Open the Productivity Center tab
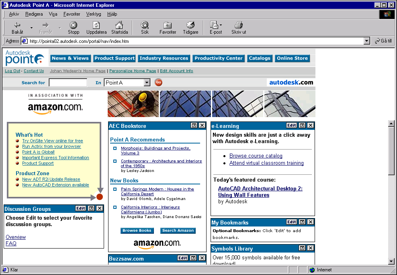Screen dimensions: 397x275 point(219,59)
